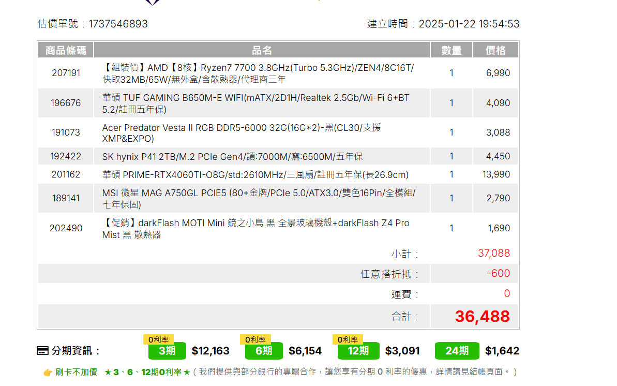Open the AMD Ryzen7 7700 product name
The height and width of the screenshot is (386, 617).
coord(258,73)
